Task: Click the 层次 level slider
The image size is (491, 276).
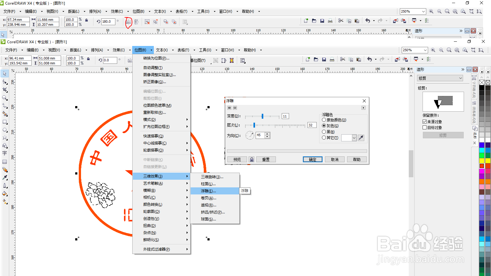Action: (x=275, y=125)
